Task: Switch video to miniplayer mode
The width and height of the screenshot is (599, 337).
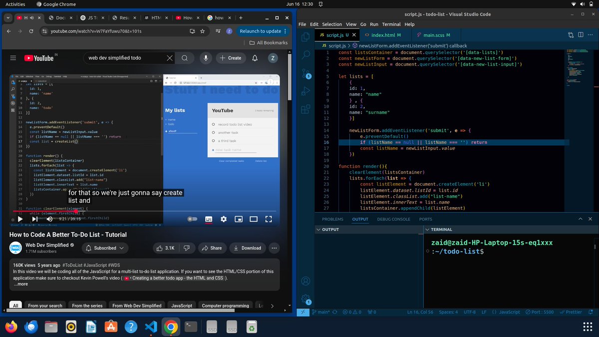Action: 239,219
